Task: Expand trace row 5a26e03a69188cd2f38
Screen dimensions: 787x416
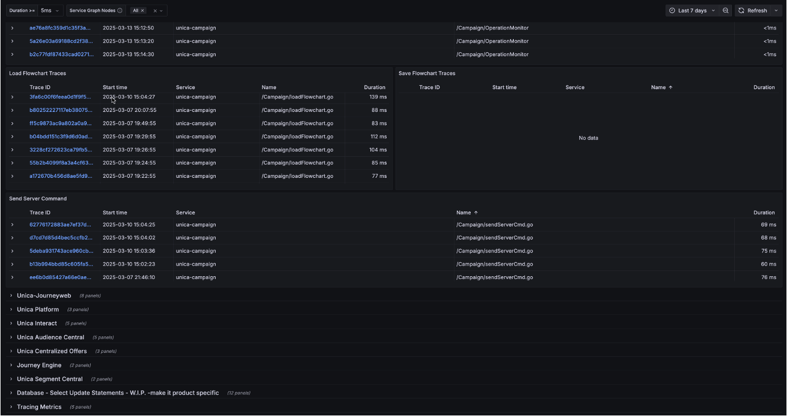Action: [x=12, y=41]
